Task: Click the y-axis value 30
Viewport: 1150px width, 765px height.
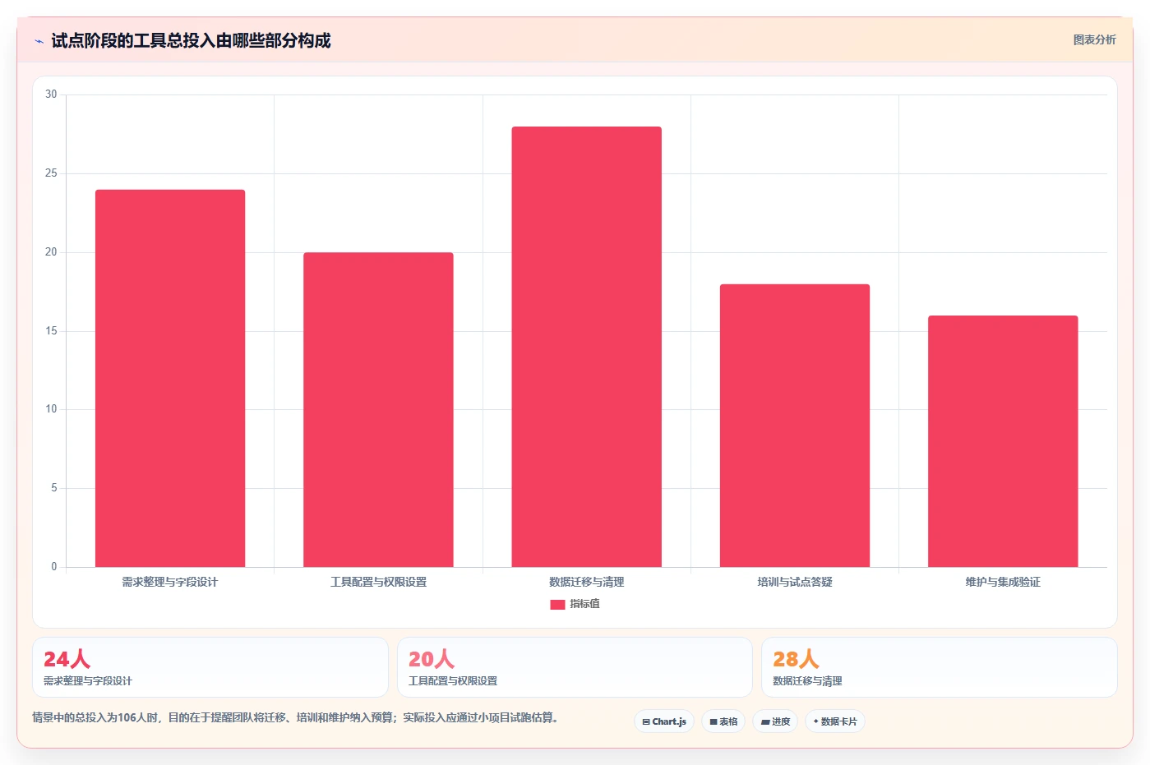Action: (51, 94)
